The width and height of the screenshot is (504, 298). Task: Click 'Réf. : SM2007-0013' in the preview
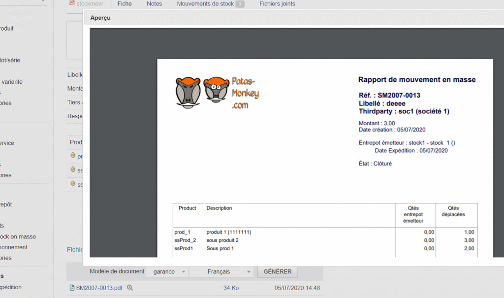pos(389,95)
